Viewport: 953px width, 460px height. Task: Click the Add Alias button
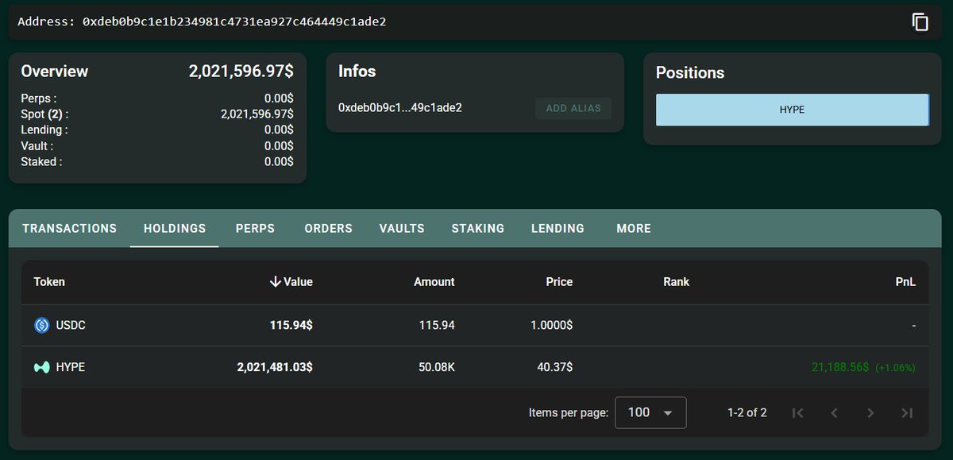[x=573, y=108]
